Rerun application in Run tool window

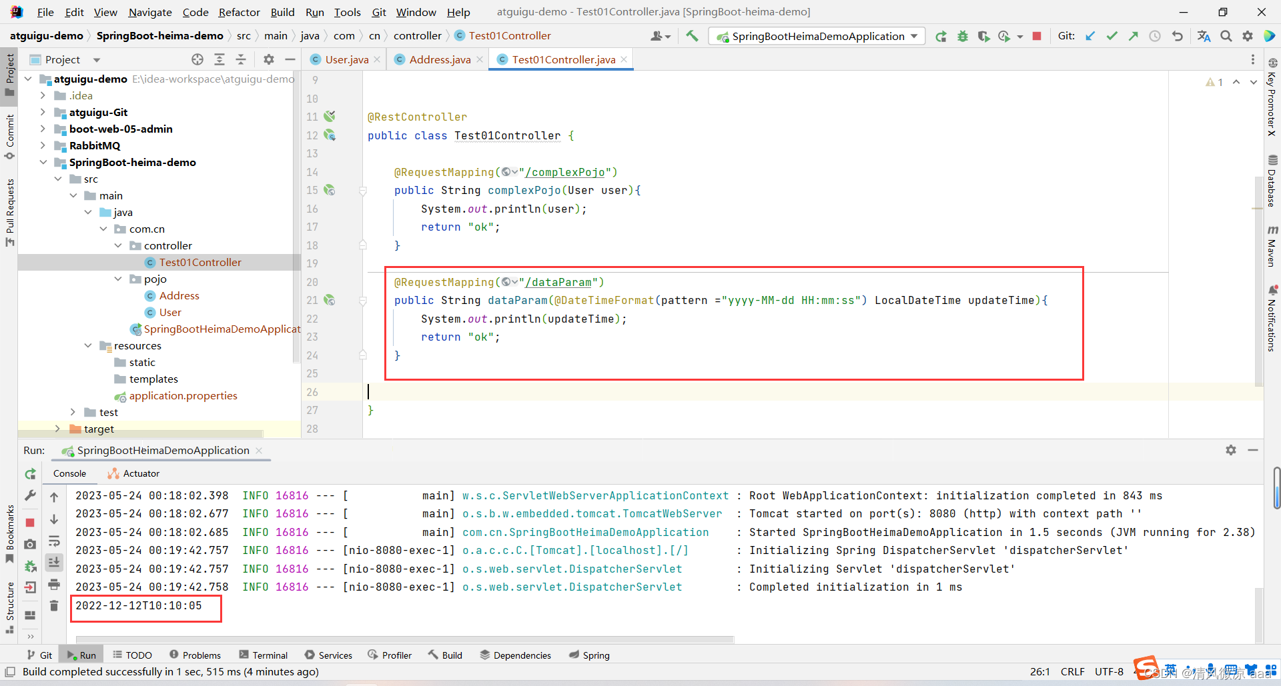(30, 474)
